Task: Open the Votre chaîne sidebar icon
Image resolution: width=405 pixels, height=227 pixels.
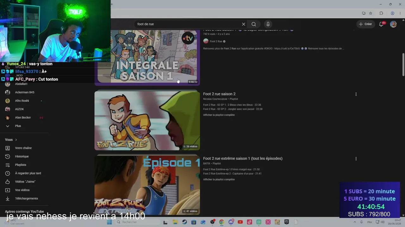Action: pos(8,148)
